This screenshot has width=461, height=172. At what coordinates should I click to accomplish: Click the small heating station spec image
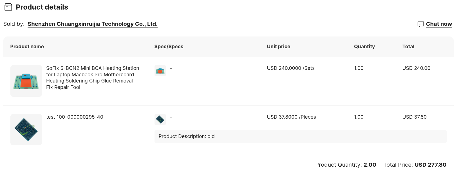pyautogui.click(x=160, y=71)
